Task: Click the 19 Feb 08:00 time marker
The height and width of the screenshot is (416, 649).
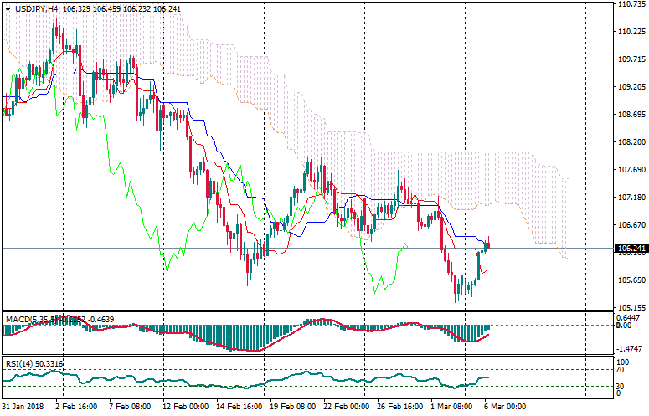Action: tap(292, 408)
